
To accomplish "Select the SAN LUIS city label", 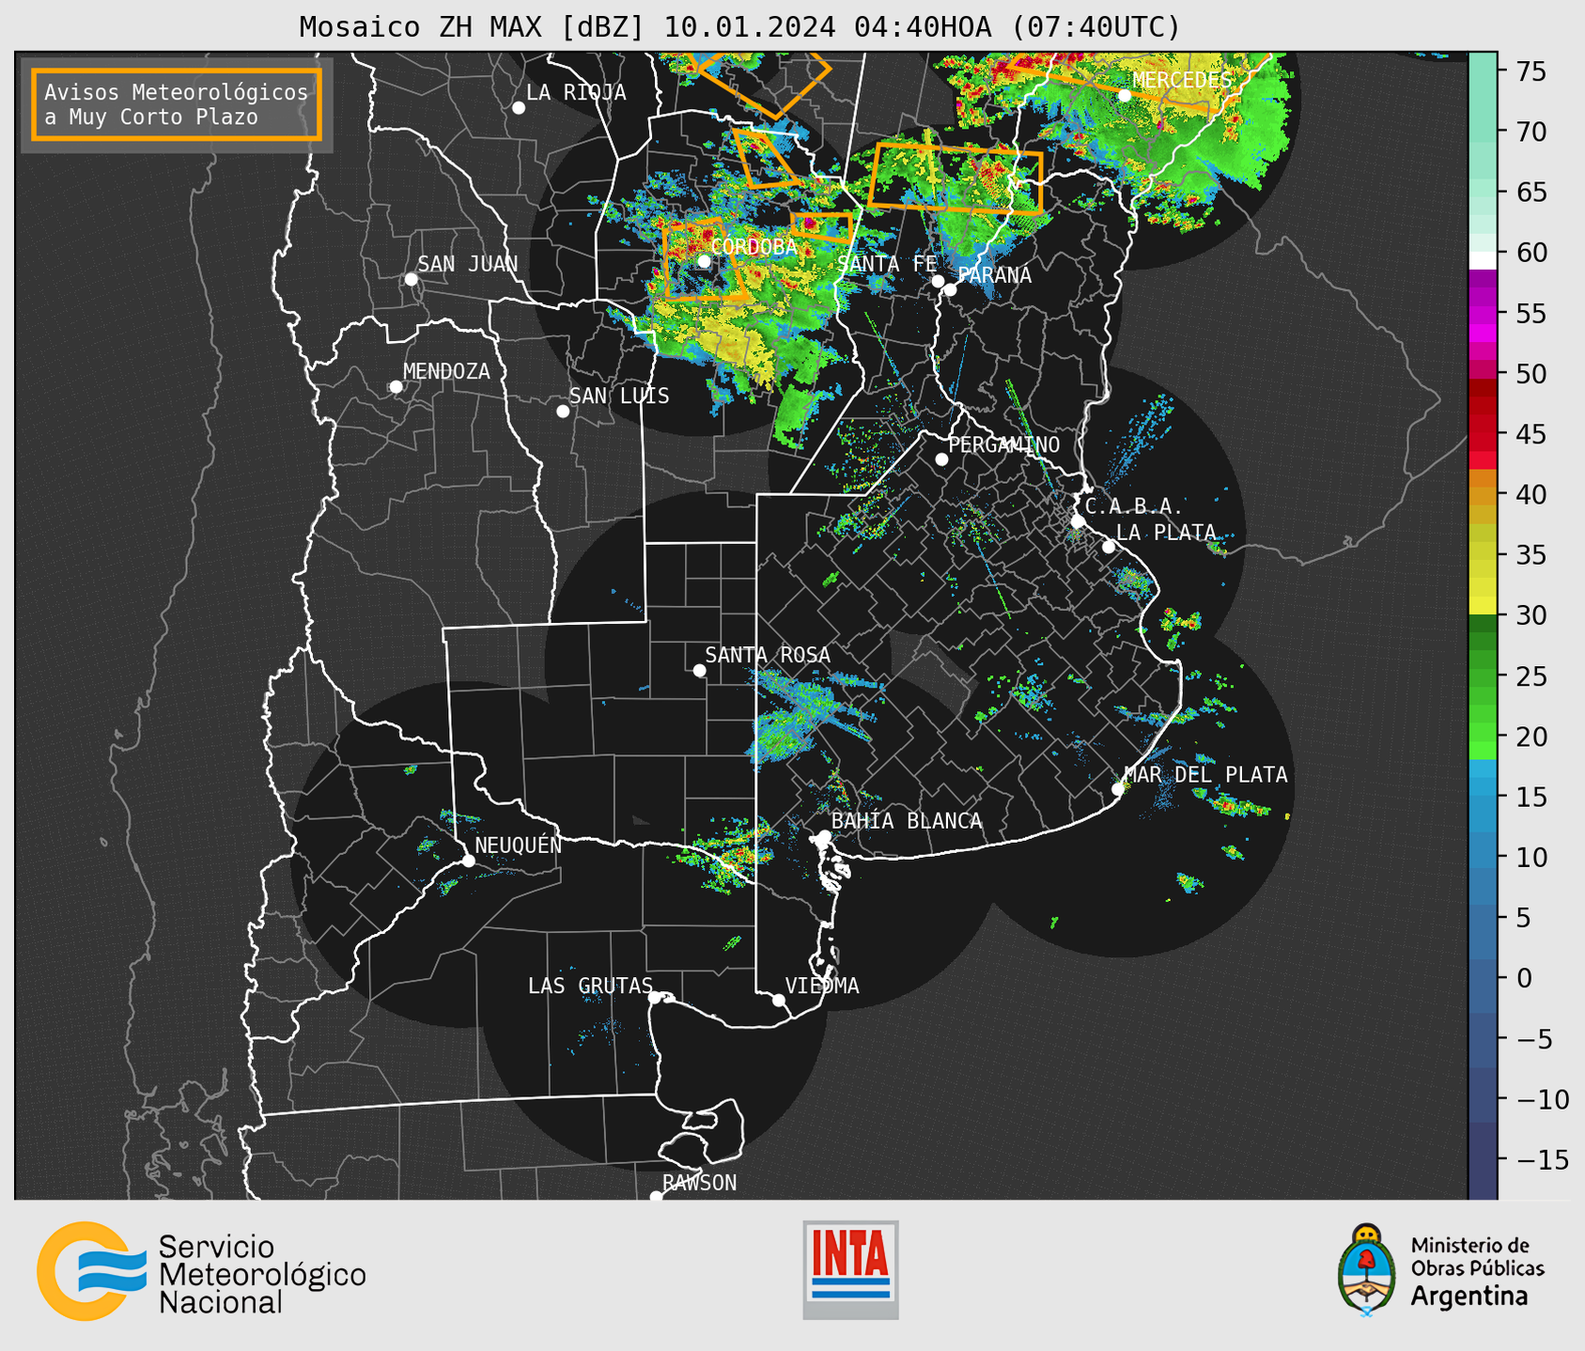I will coord(619,396).
